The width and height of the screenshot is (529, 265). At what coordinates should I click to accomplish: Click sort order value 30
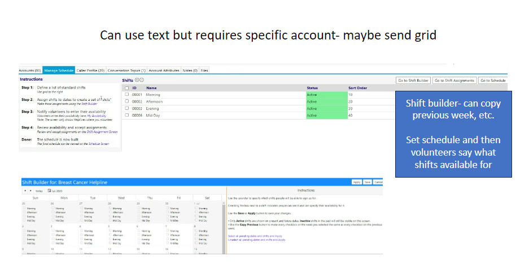click(x=350, y=108)
